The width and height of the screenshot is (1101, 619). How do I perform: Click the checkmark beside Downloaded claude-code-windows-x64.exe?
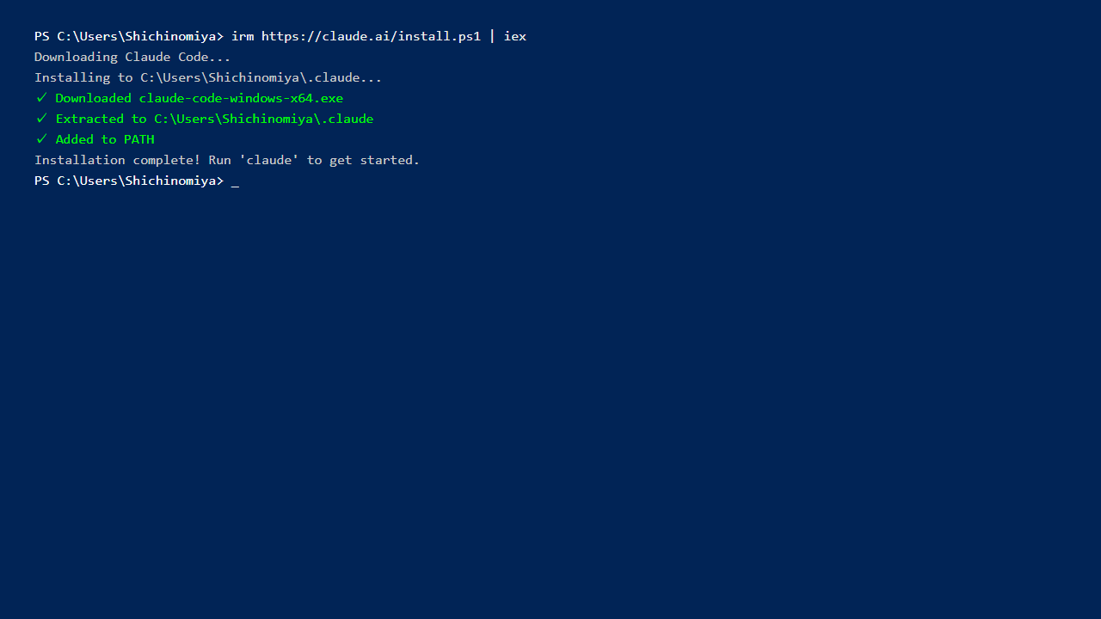click(x=41, y=98)
